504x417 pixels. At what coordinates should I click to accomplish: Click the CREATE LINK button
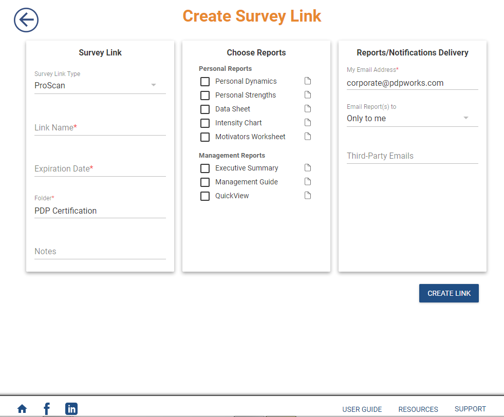pyautogui.click(x=449, y=293)
